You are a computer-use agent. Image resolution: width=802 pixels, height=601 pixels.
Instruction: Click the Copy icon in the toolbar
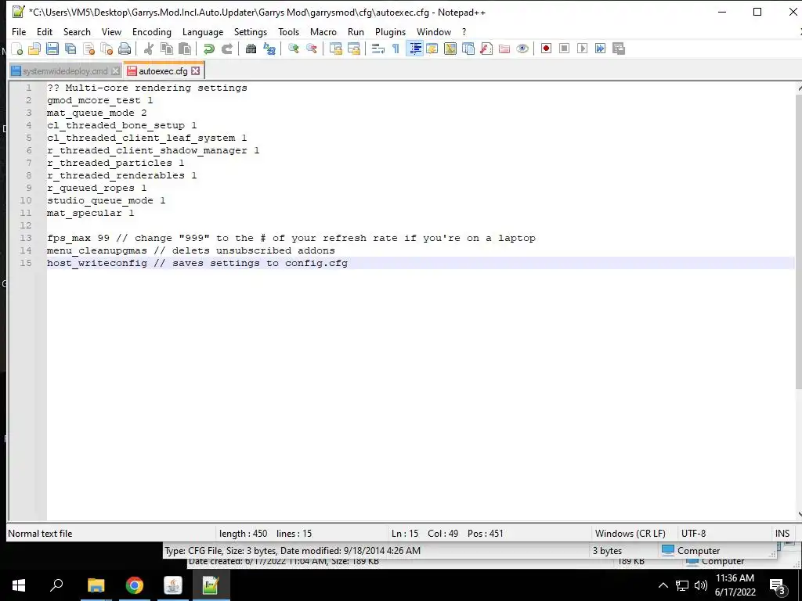click(x=167, y=49)
